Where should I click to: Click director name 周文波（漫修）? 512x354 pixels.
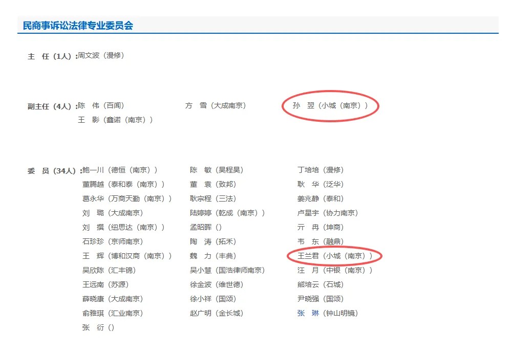click(x=101, y=56)
